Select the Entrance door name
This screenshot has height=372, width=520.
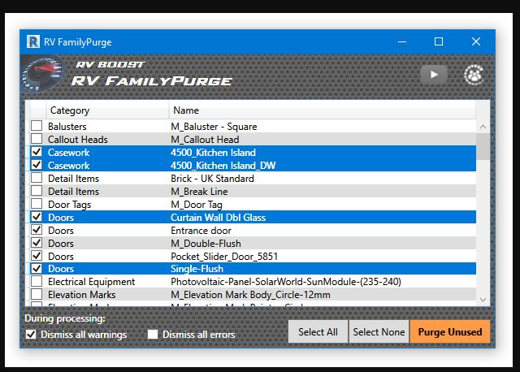[201, 231]
